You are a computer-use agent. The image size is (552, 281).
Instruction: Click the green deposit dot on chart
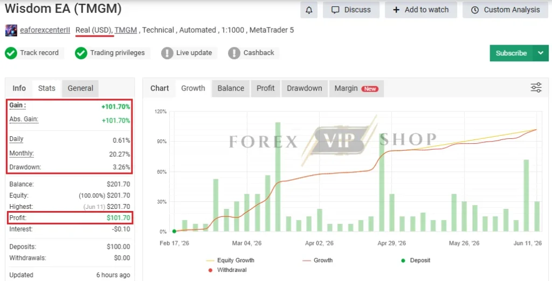[x=174, y=231]
